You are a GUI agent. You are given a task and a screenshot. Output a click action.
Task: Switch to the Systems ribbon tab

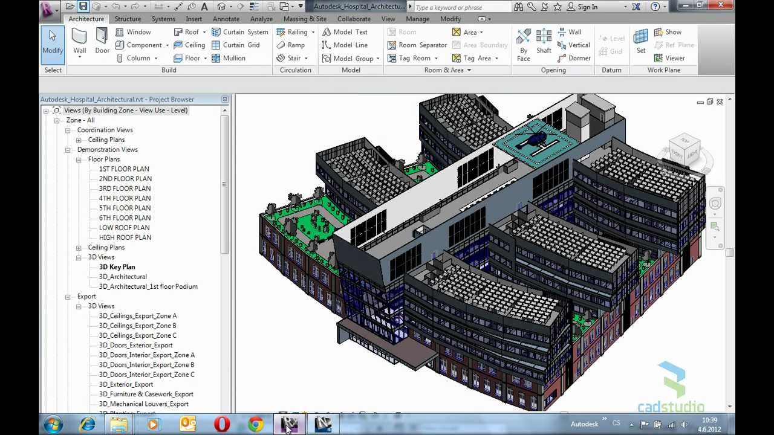(163, 19)
